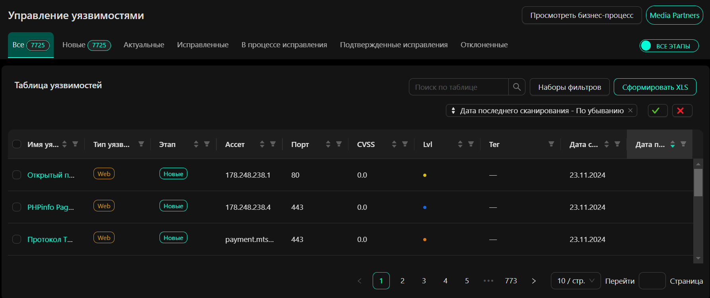The height and width of the screenshot is (298, 710).
Task: Open the sort order dropdown by scan date
Action: coord(541,111)
